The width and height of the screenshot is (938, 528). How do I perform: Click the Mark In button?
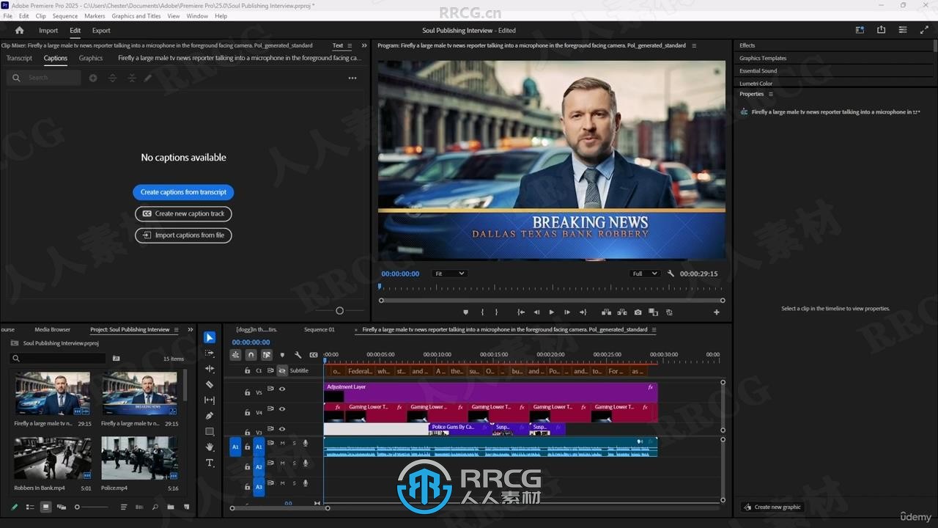(x=482, y=312)
